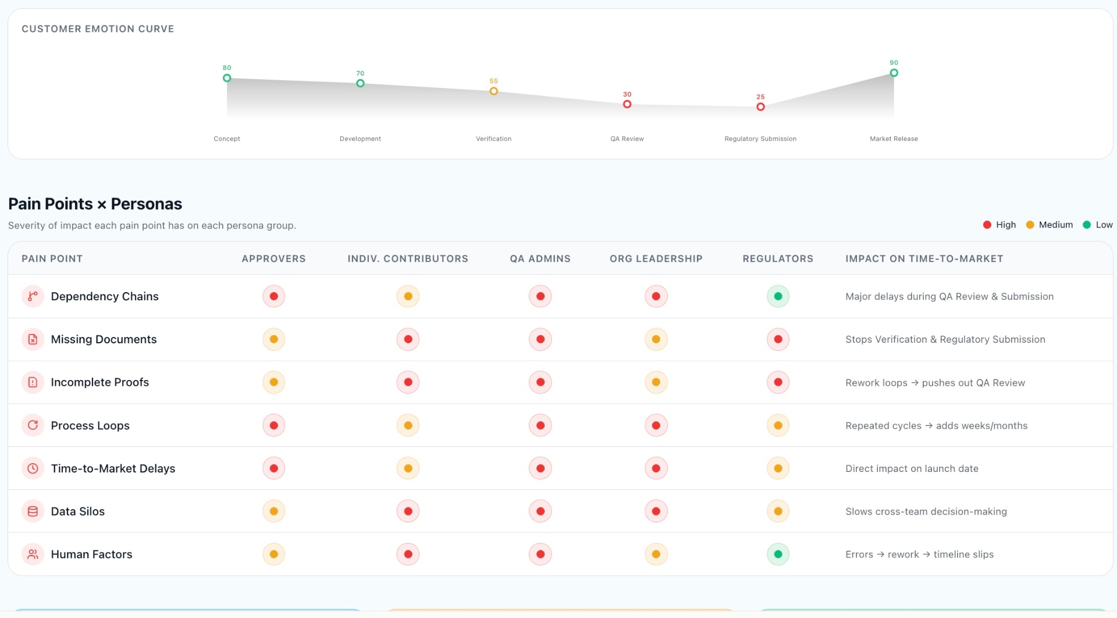Image resolution: width=1117 pixels, height=618 pixels.
Task: Click 'Rework loops → pushes out QA Review'
Action: pyautogui.click(x=935, y=382)
